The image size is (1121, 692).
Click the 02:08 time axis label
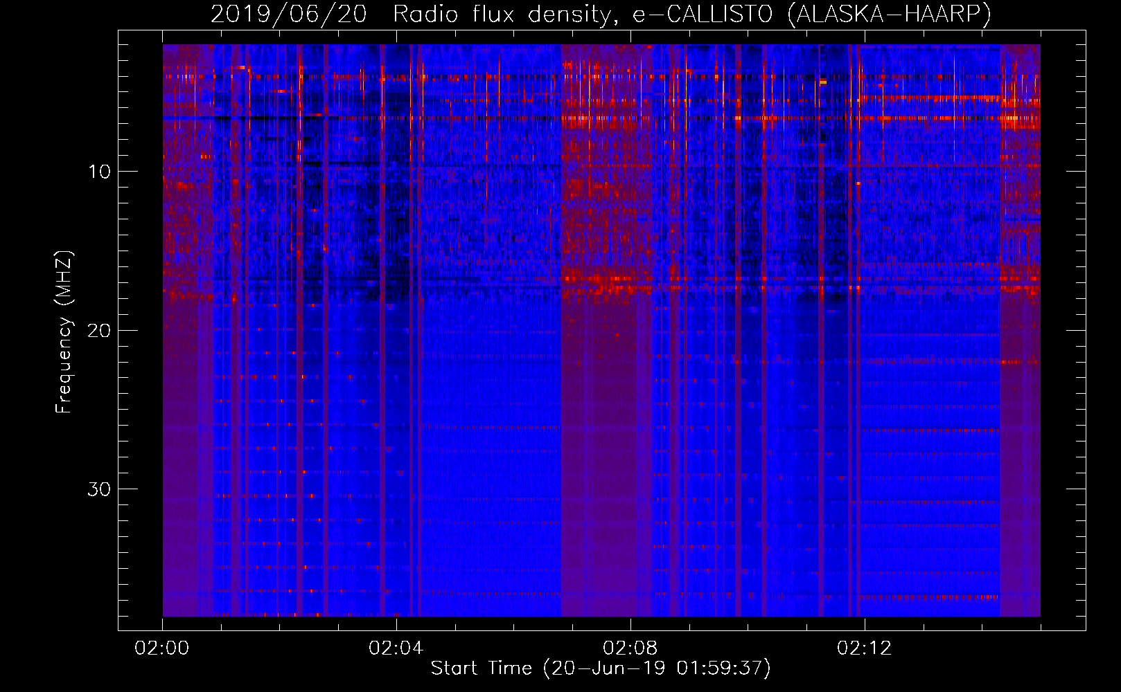[630, 648]
